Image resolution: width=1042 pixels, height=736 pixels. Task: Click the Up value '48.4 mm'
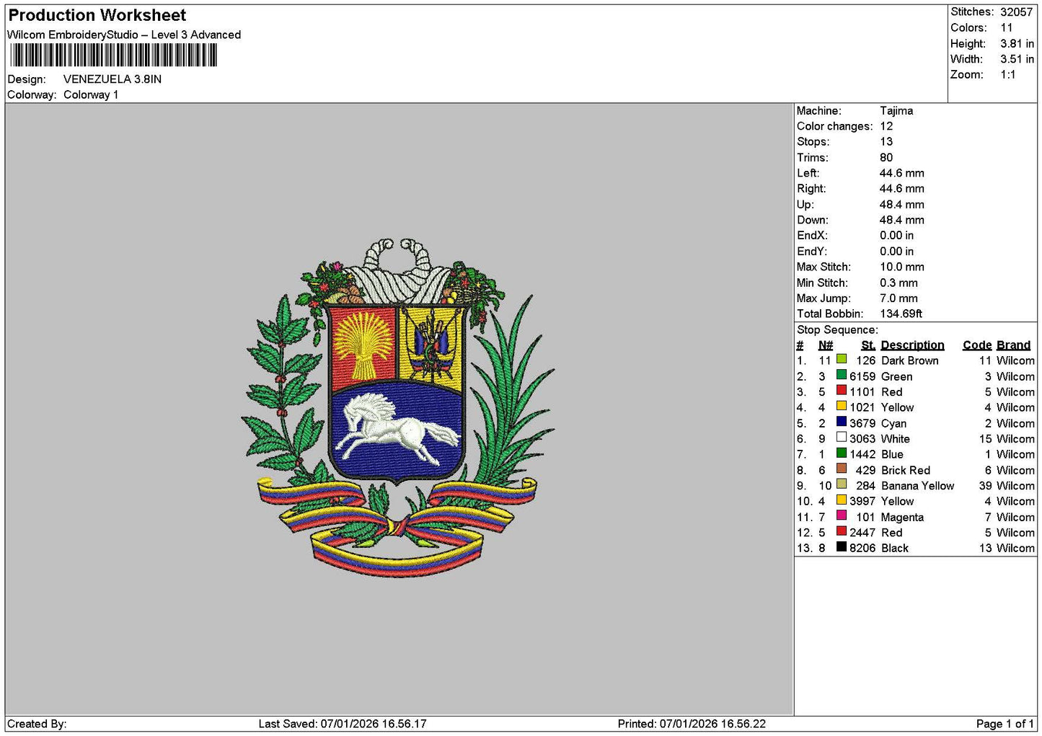(902, 205)
